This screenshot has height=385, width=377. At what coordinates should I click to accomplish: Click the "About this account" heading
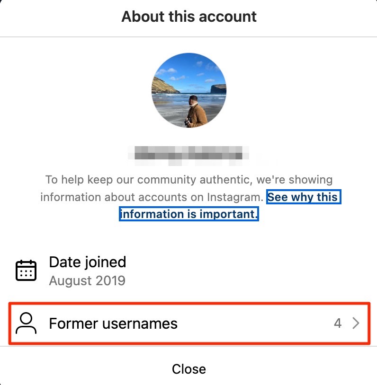point(189,17)
